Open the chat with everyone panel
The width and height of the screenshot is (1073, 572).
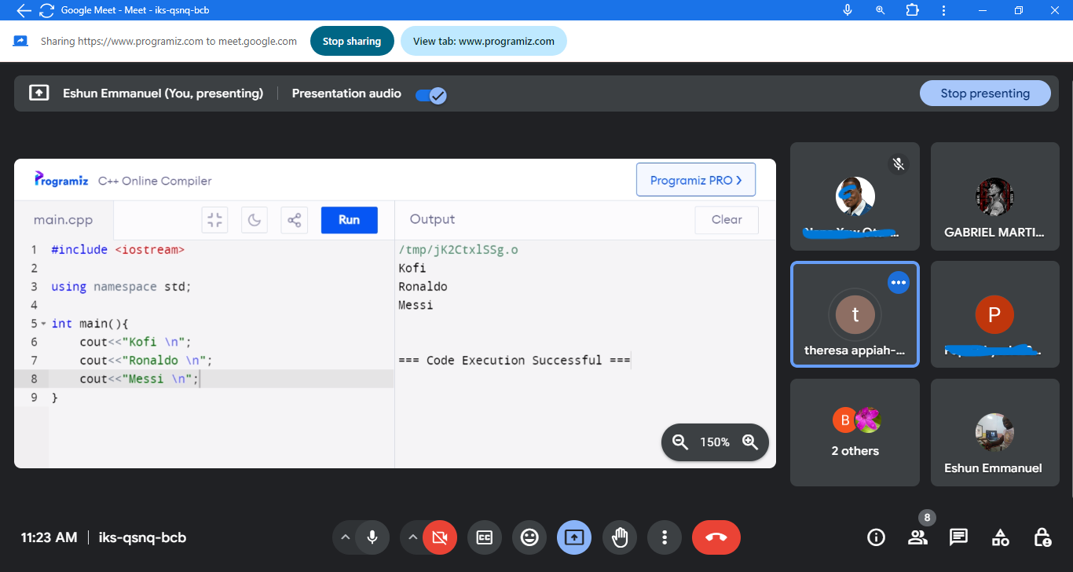click(958, 537)
